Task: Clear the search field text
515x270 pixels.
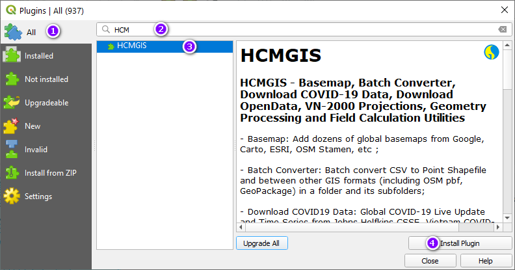Action: point(503,29)
